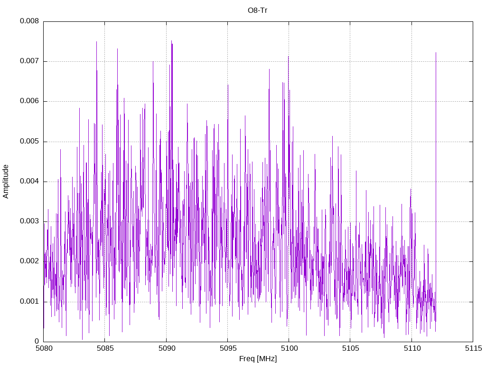Click the 5080 x-axis tick label
486x365 pixels.
(x=44, y=348)
